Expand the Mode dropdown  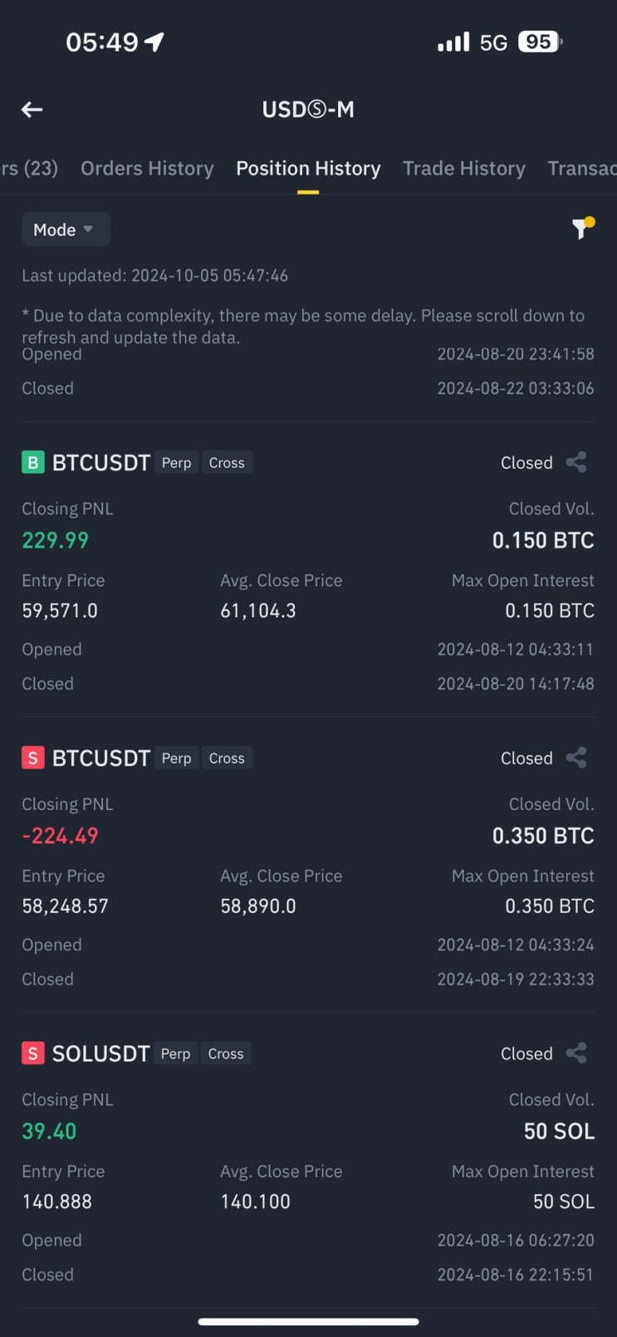65,230
